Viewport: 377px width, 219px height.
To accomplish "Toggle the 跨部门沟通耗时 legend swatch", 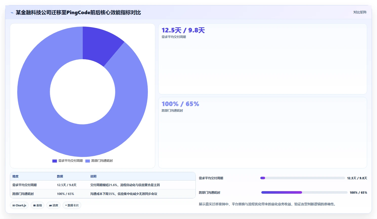I will tap(88, 161).
